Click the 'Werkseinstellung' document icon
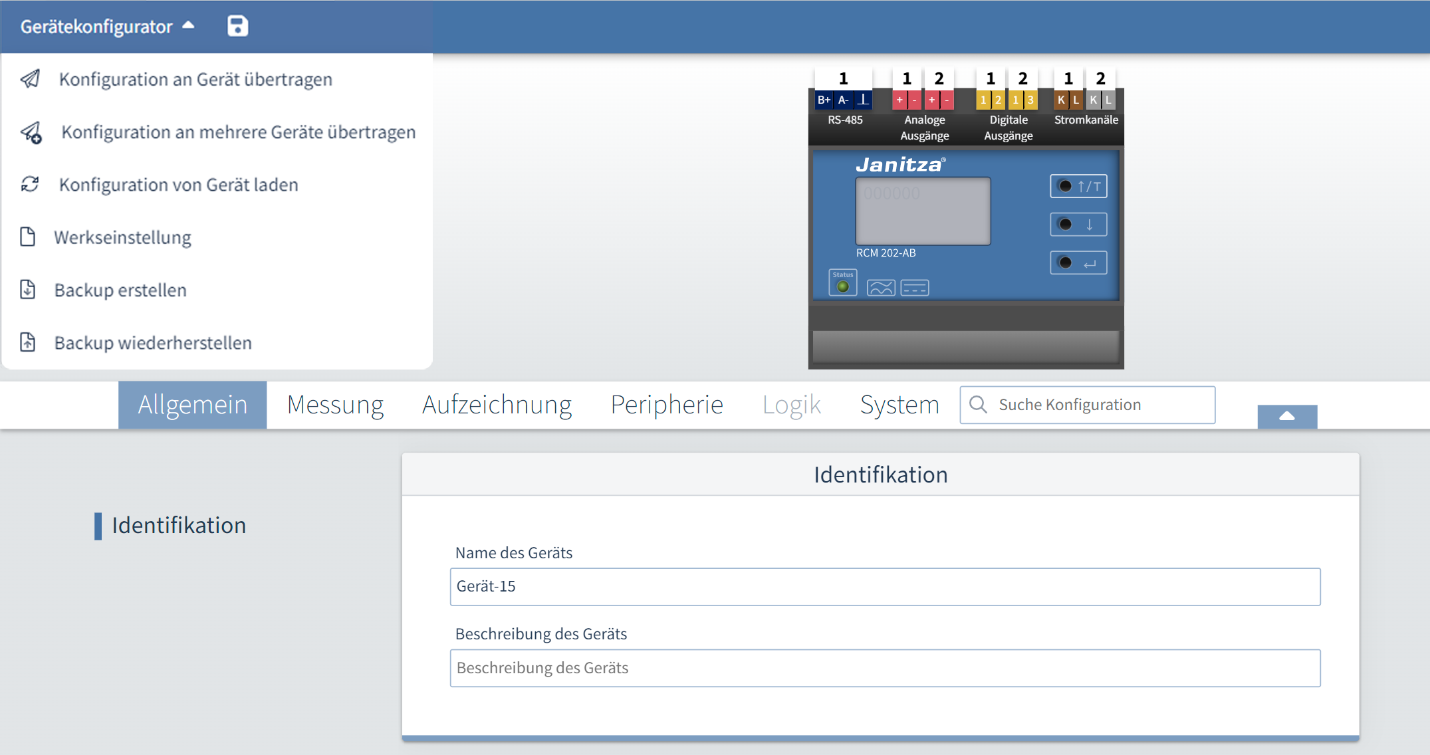The width and height of the screenshot is (1430, 755). point(27,237)
